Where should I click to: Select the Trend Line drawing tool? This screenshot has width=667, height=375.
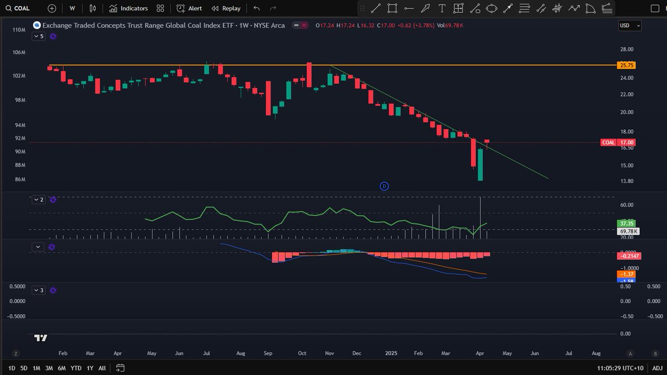[x=376, y=8]
